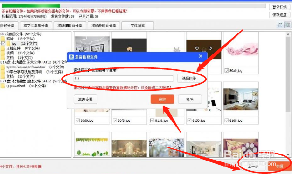Select living room thumbnail 8168.jpg
Image resolution: width=292 pixels, height=174 pixels.
click(x=241, y=100)
